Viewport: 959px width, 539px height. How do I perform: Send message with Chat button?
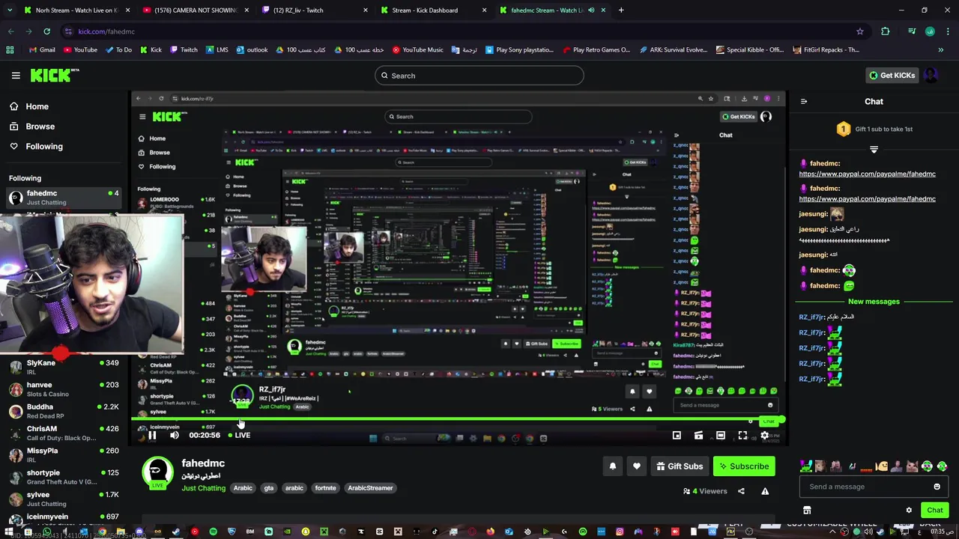coord(934,511)
